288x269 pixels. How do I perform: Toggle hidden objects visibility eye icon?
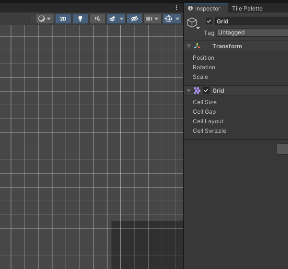pyautogui.click(x=134, y=19)
